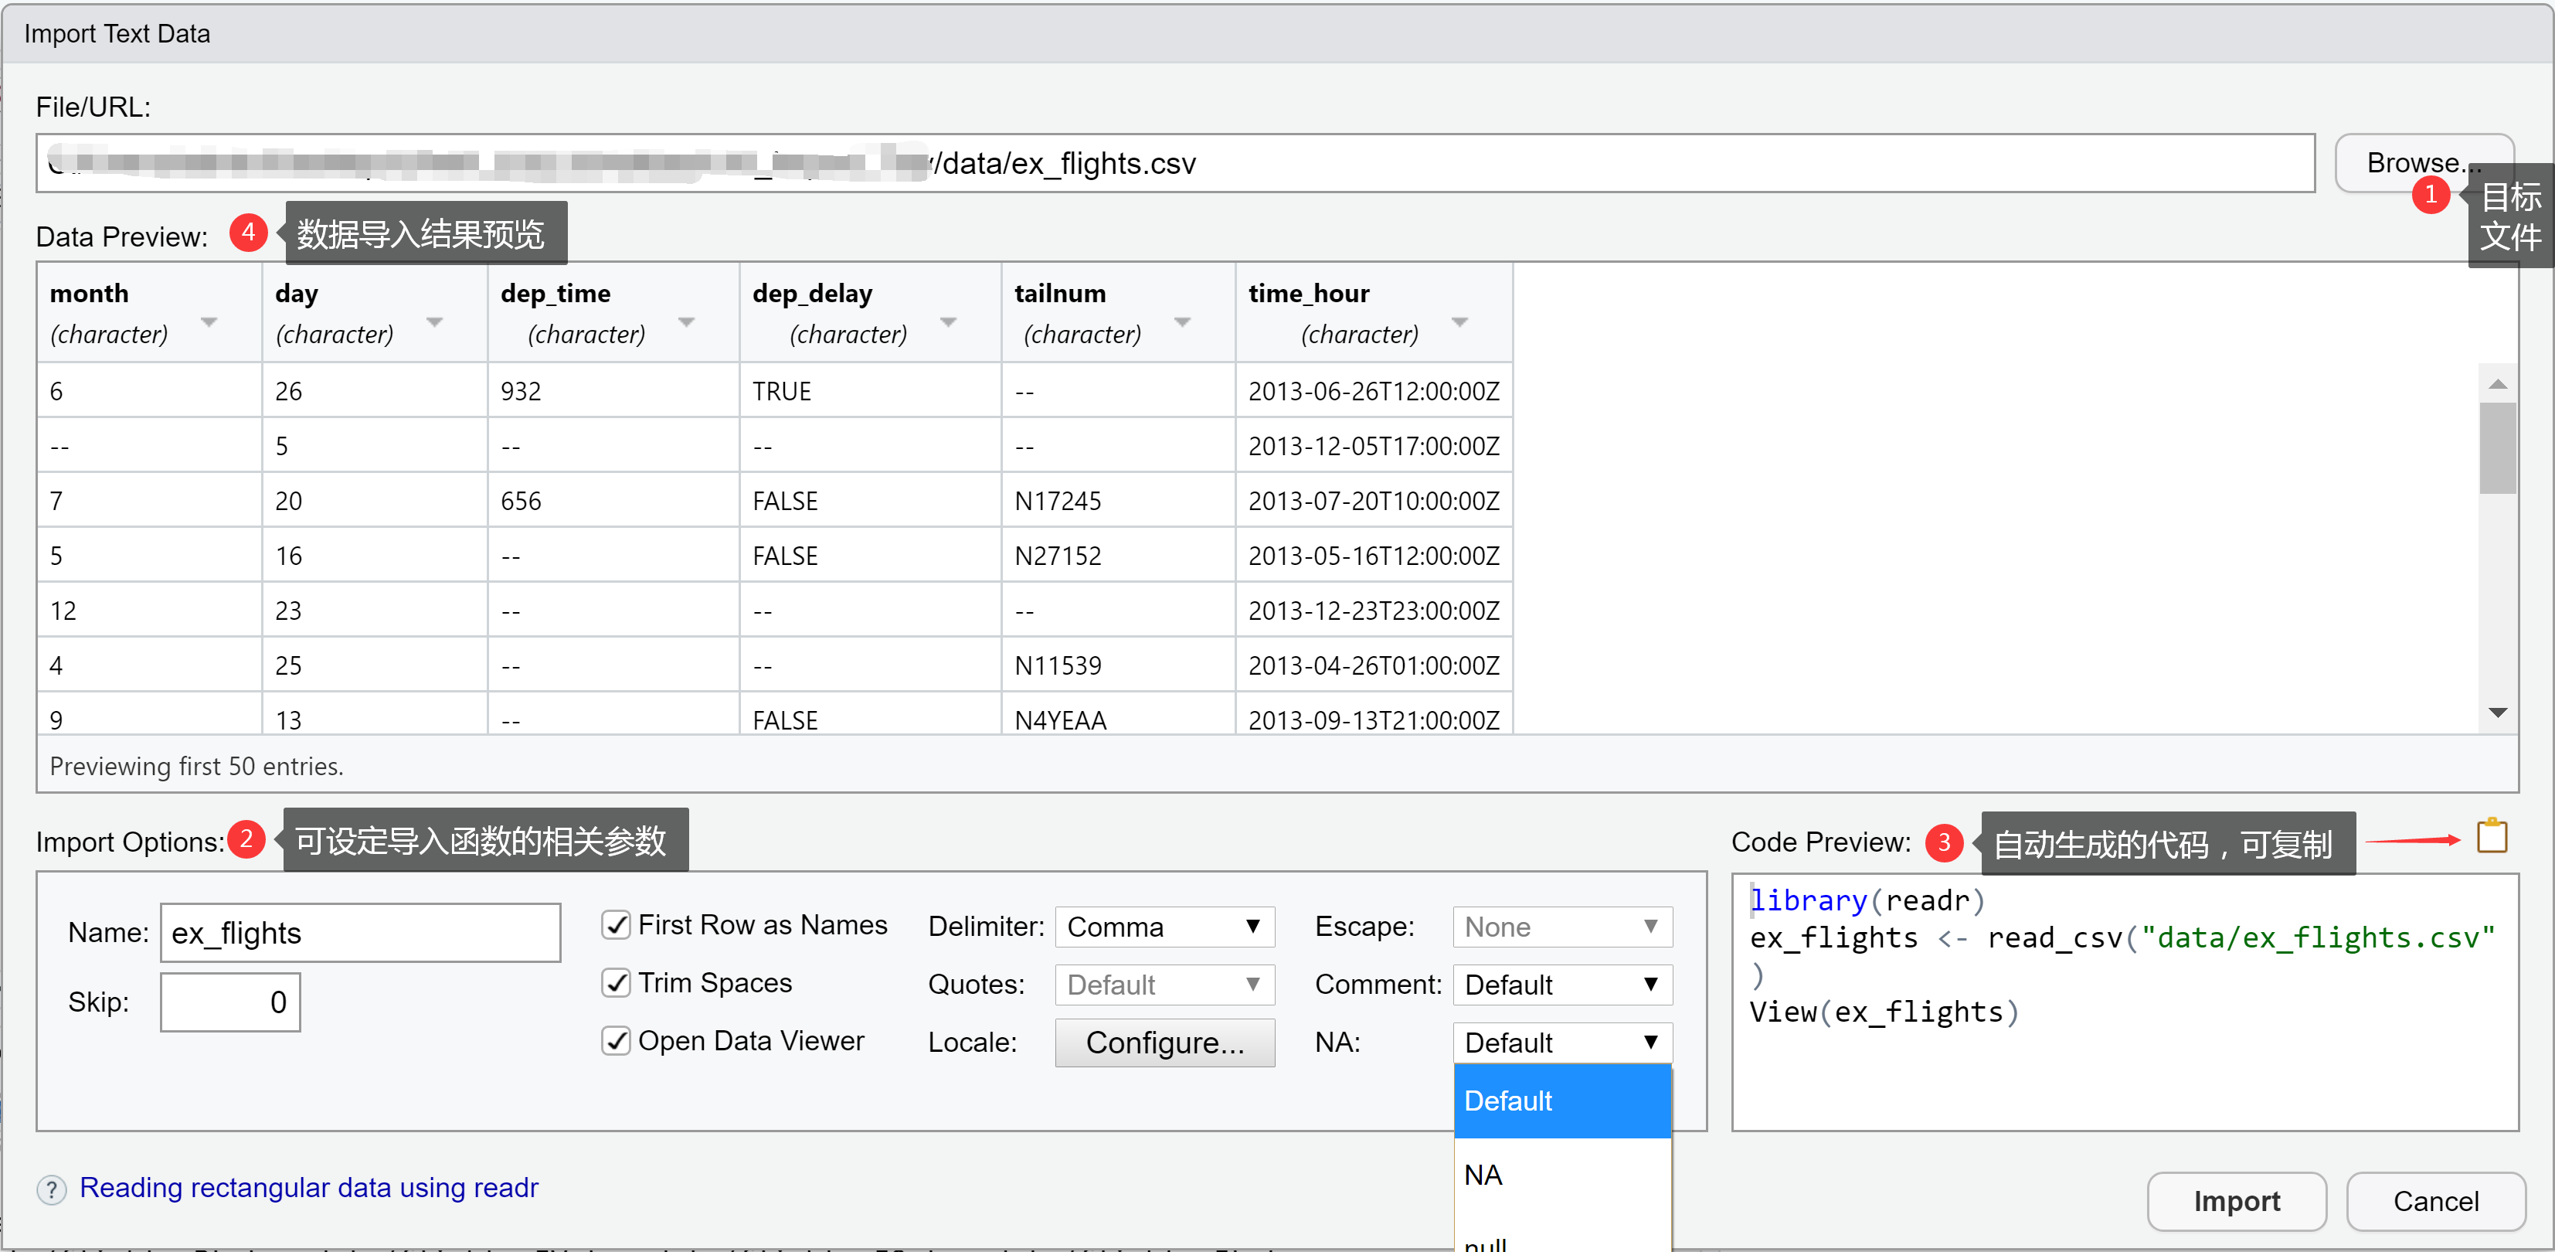Viewport: 2555px width, 1252px height.
Task: Open the month column type dropdown
Action: point(209,322)
